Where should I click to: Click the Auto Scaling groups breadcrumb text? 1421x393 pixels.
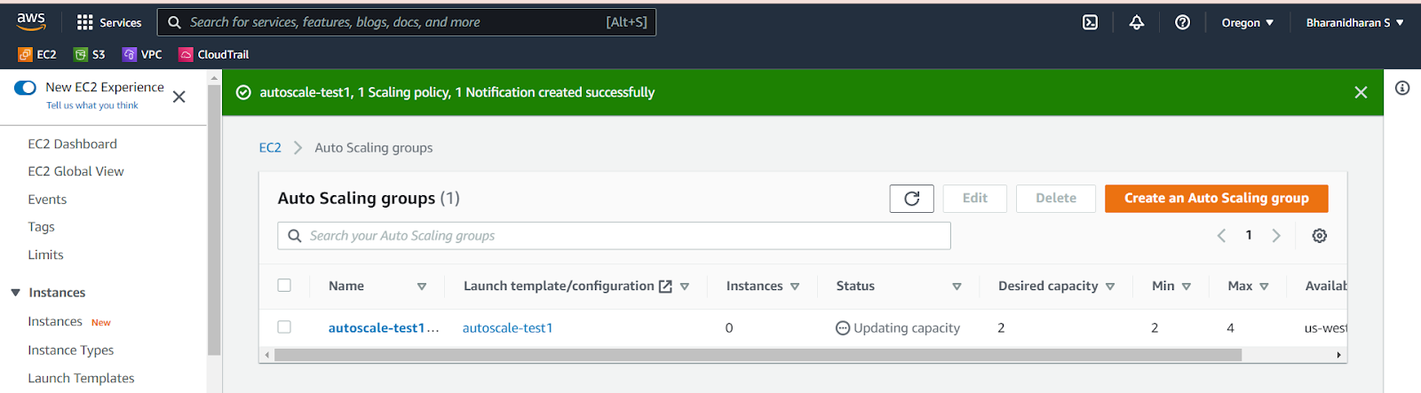point(374,148)
